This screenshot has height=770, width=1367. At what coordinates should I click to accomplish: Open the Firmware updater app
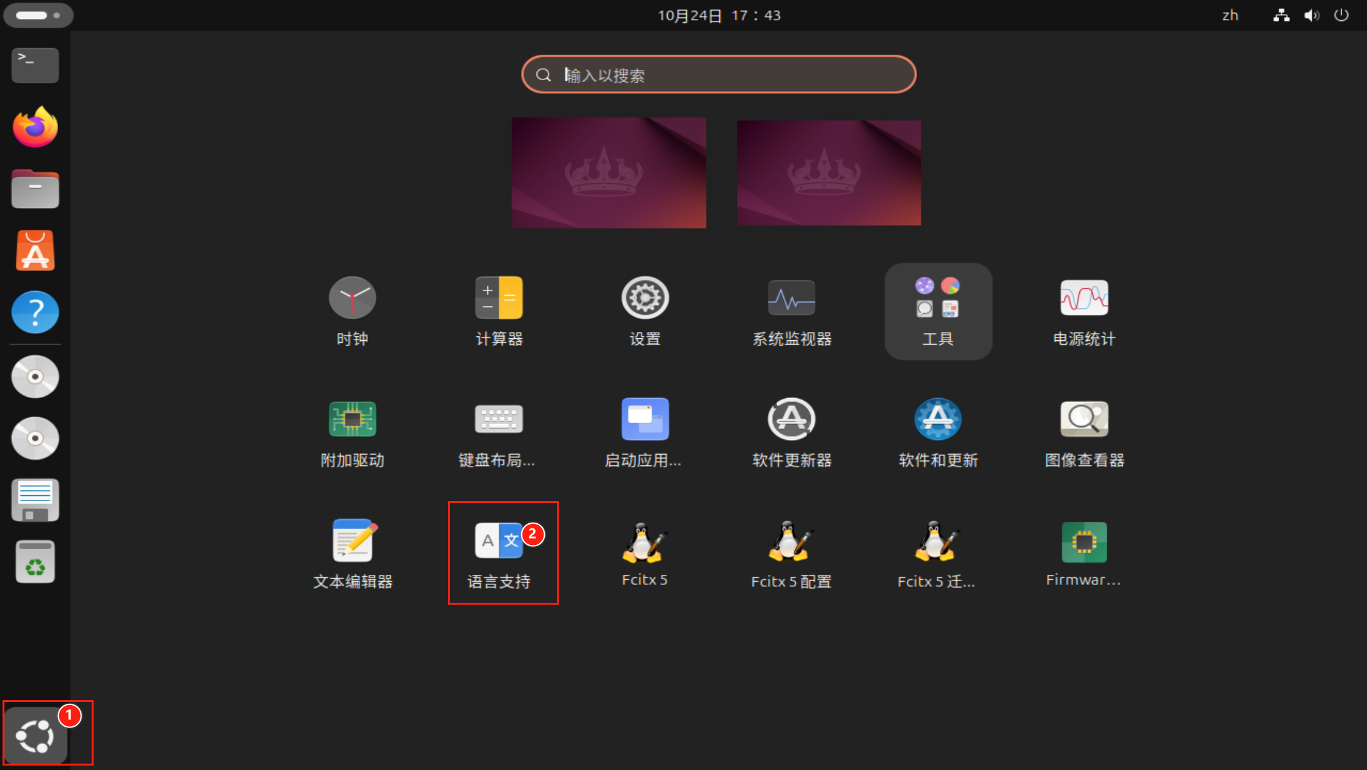(1084, 542)
